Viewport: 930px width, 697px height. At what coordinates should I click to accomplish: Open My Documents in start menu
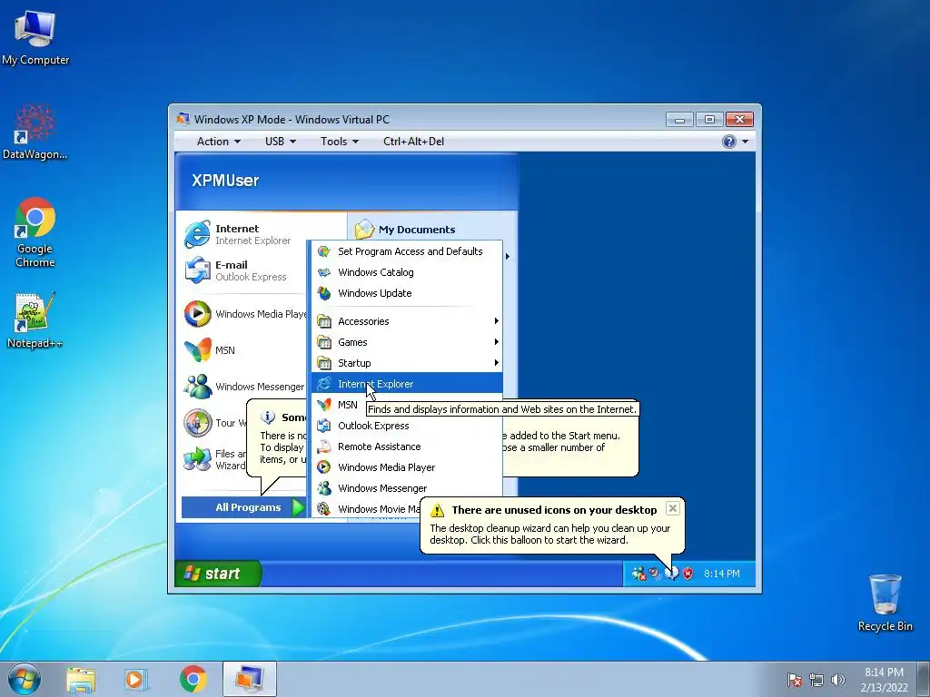tap(406, 230)
